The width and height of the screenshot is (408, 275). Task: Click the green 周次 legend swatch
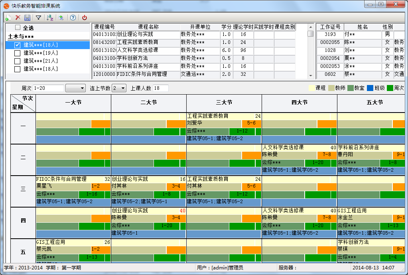pos(390,88)
